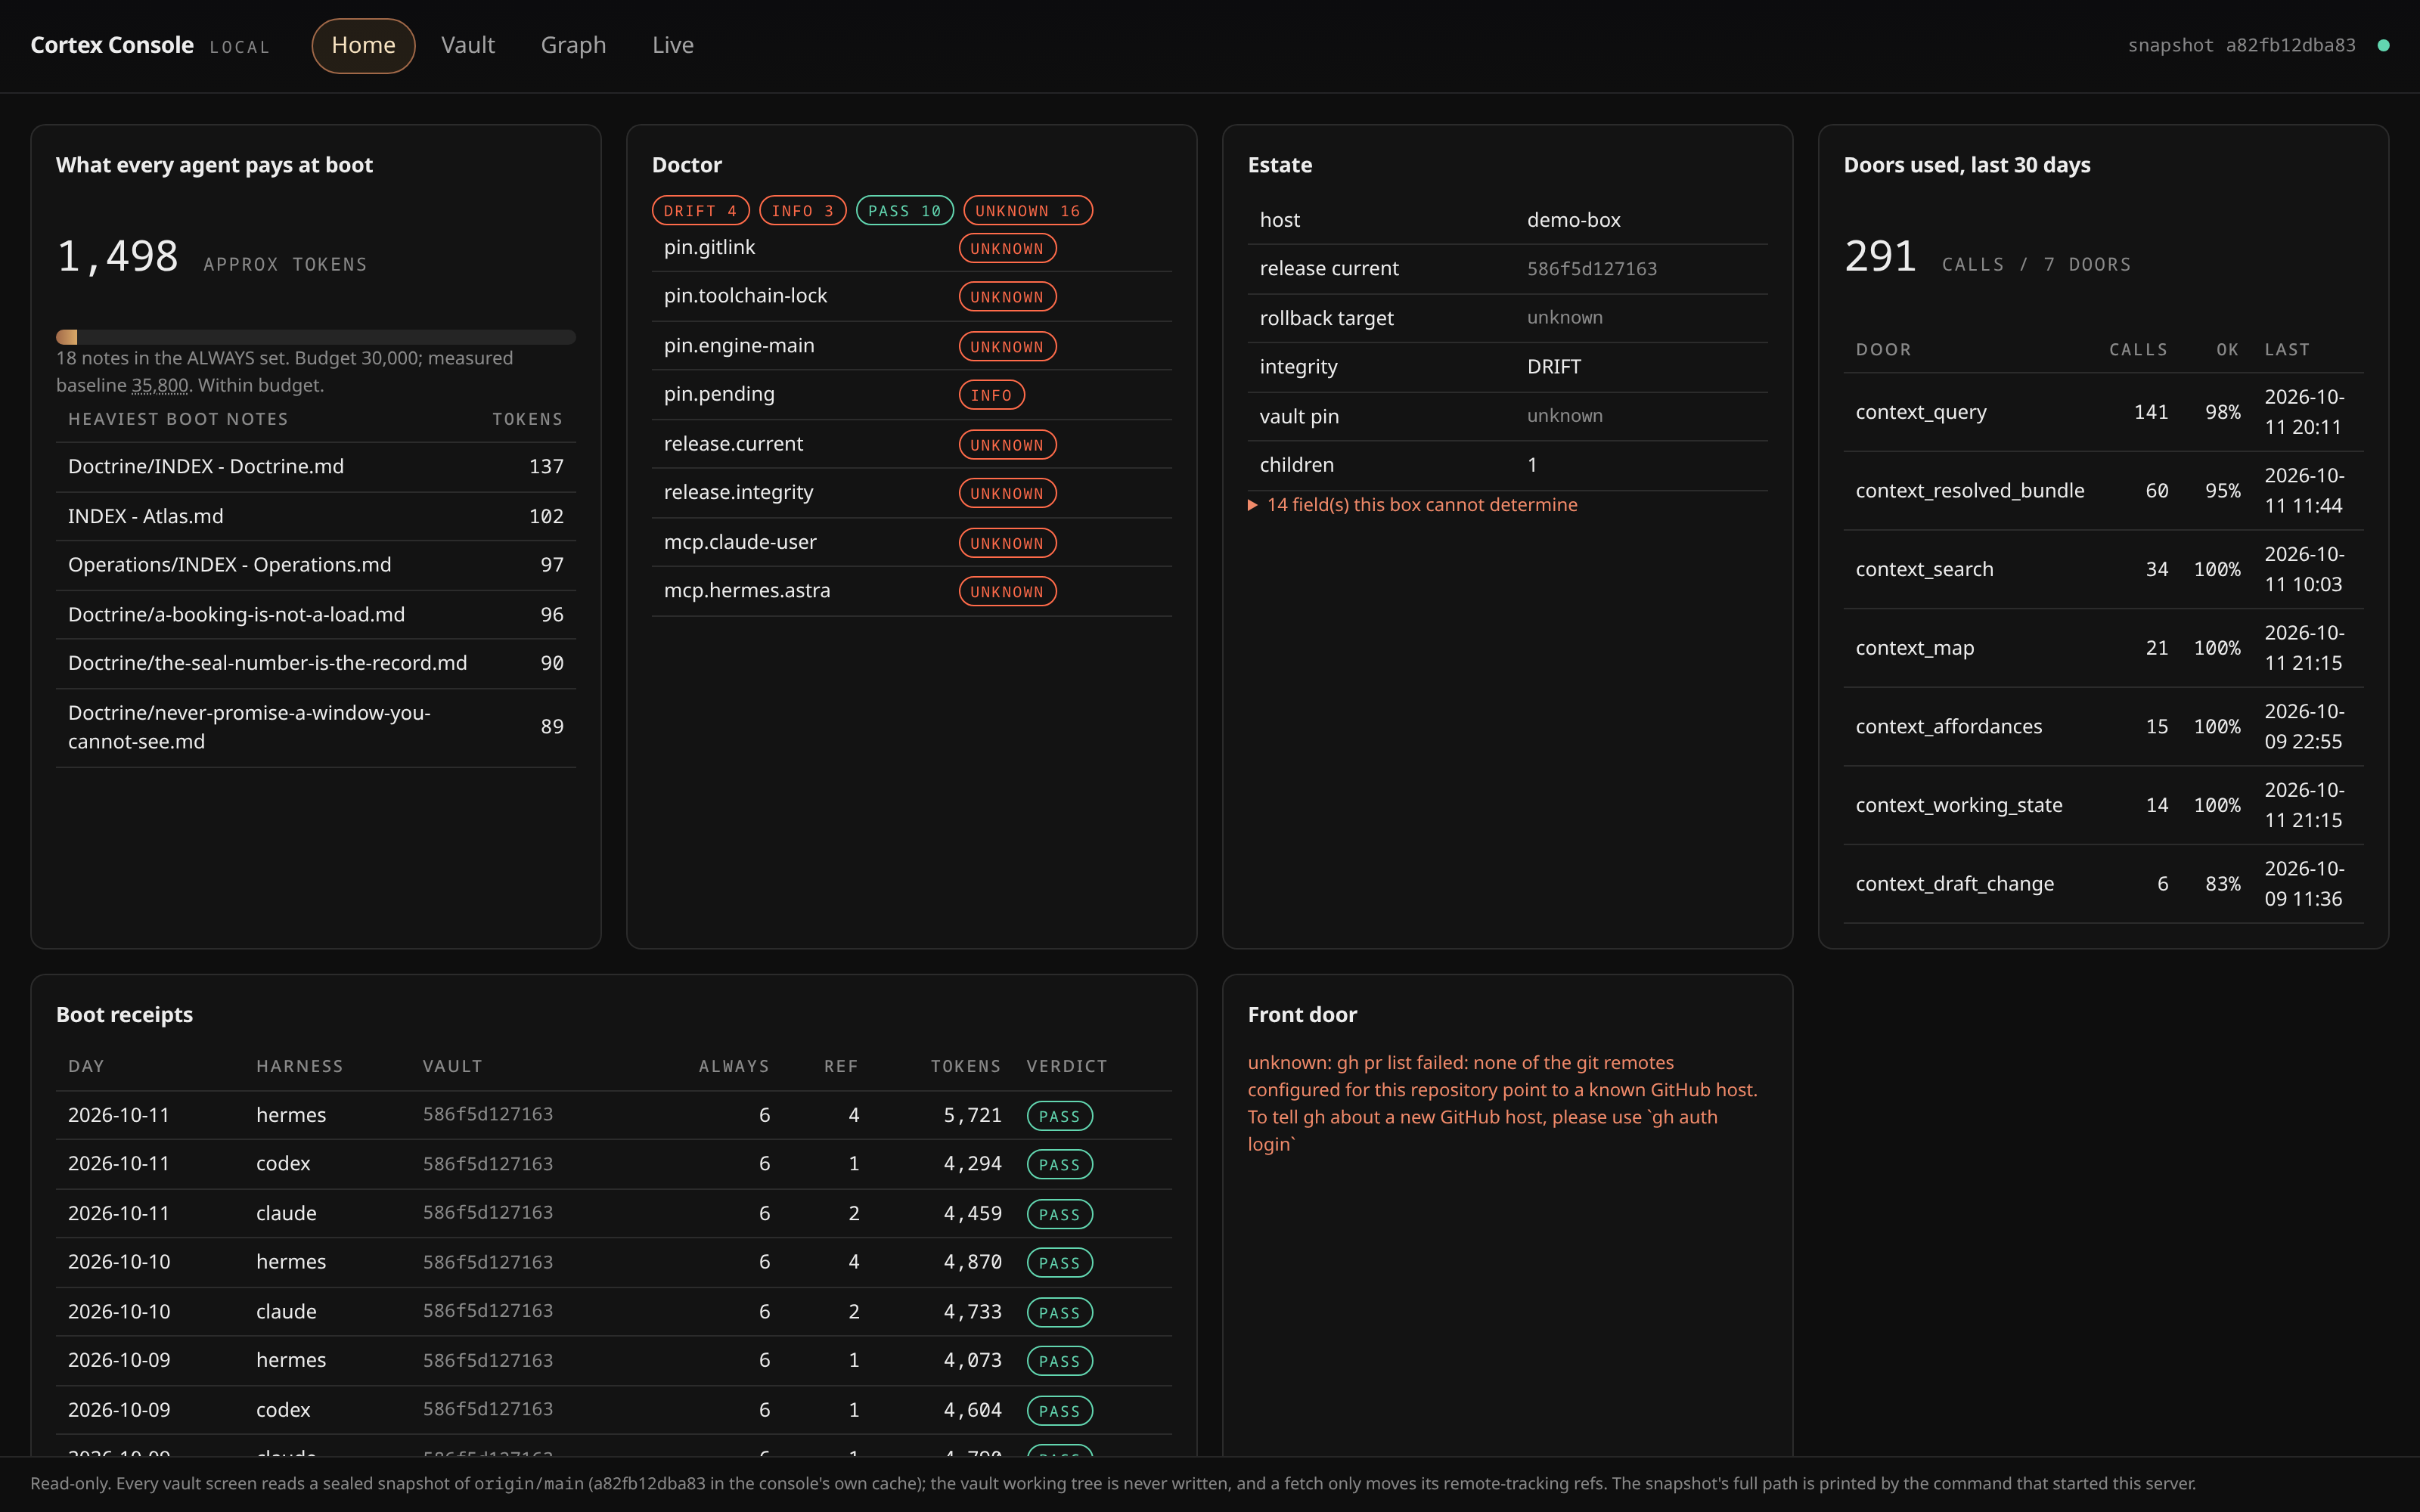Image resolution: width=2420 pixels, height=1512 pixels.
Task: Select the pin.gitlink doctor row
Action: click(x=911, y=248)
